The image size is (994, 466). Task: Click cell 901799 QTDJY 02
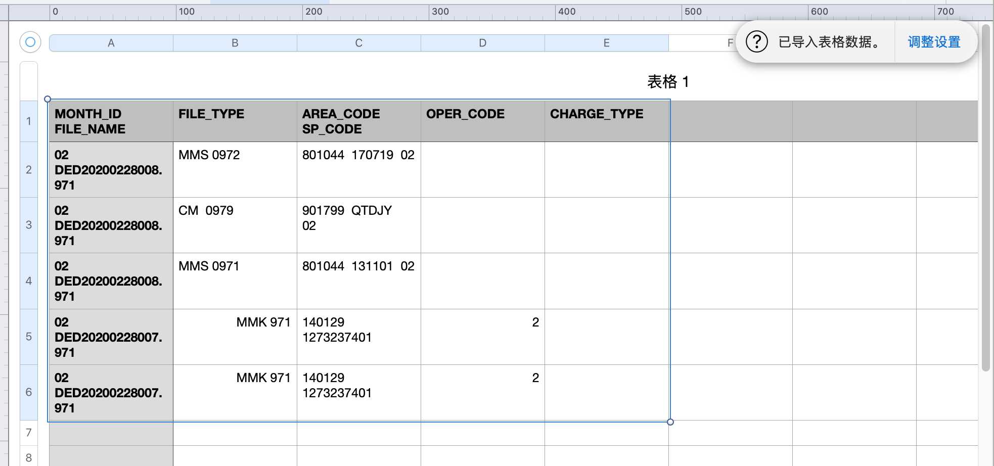point(359,225)
